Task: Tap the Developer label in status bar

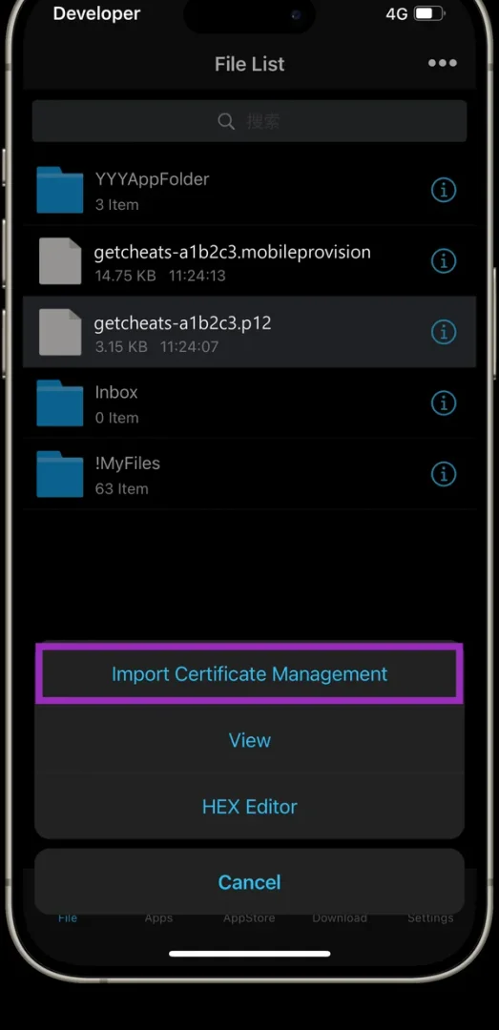Action: 96,13
